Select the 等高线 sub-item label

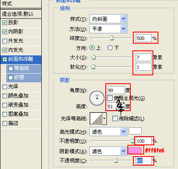[21, 68]
